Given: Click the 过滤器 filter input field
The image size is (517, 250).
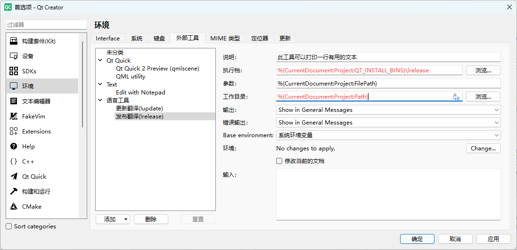Looking at the screenshot, I should pyautogui.click(x=46, y=24).
